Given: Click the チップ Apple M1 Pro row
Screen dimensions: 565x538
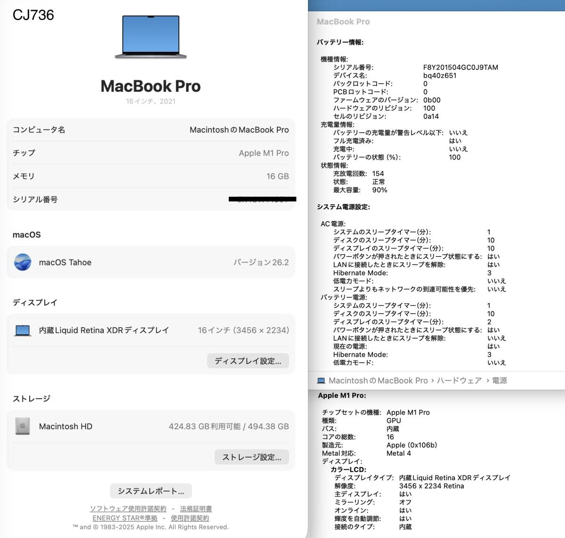Looking at the screenshot, I should tap(151, 153).
